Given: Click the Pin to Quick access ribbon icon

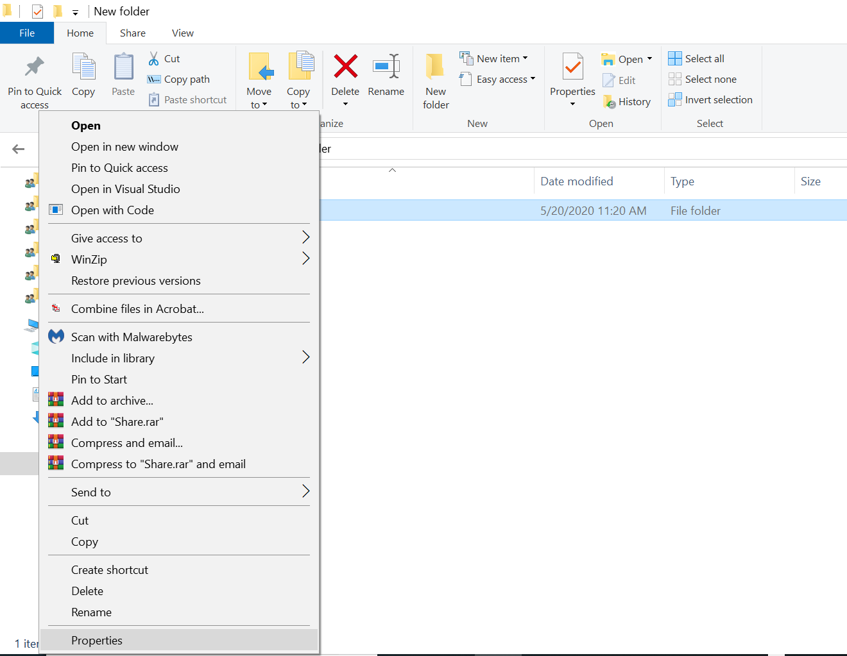Looking at the screenshot, I should pyautogui.click(x=35, y=68).
